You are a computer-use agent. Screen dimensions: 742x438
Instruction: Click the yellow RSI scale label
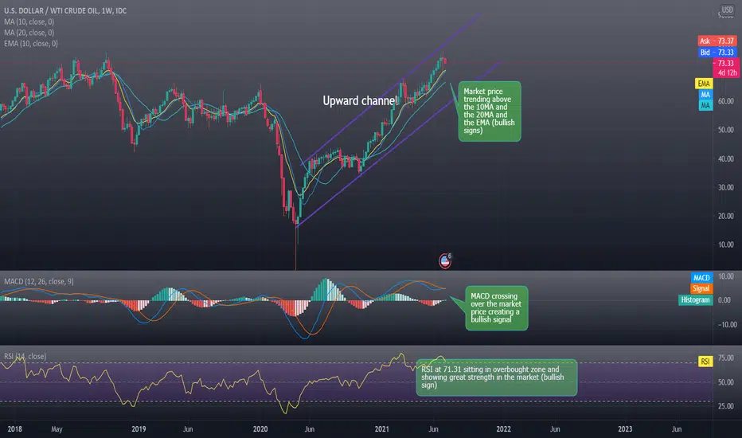(x=705, y=362)
